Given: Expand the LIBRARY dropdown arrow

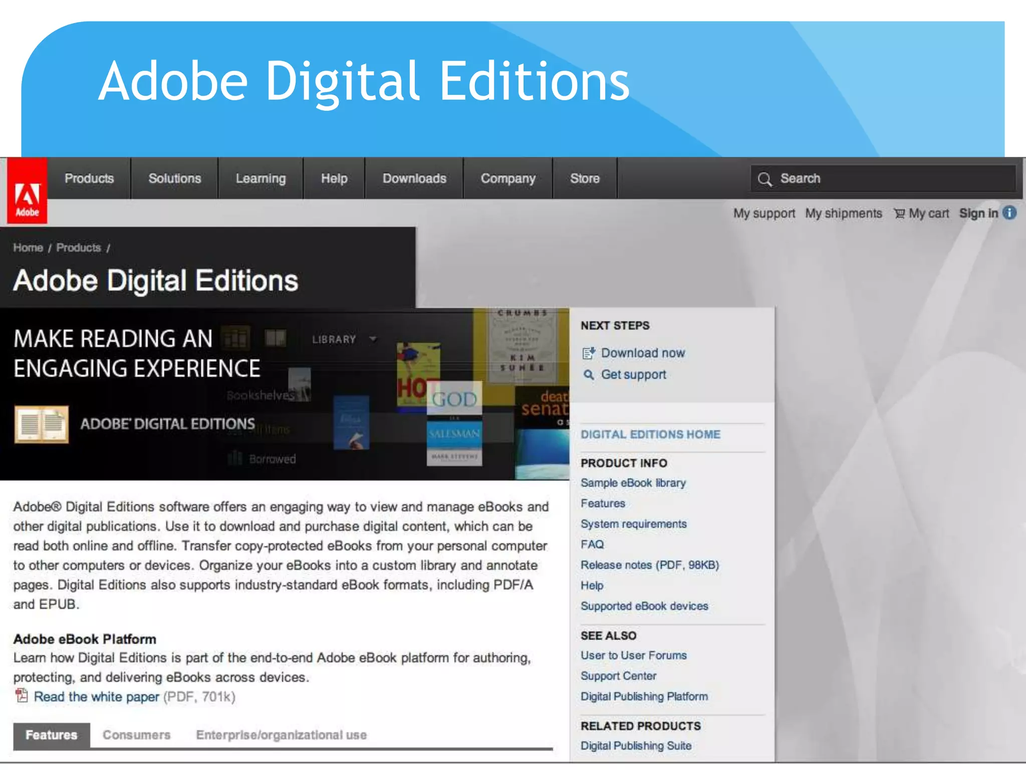Looking at the screenshot, I should coord(373,339).
